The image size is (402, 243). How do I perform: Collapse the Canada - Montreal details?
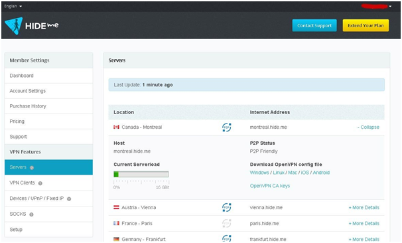(x=368, y=127)
